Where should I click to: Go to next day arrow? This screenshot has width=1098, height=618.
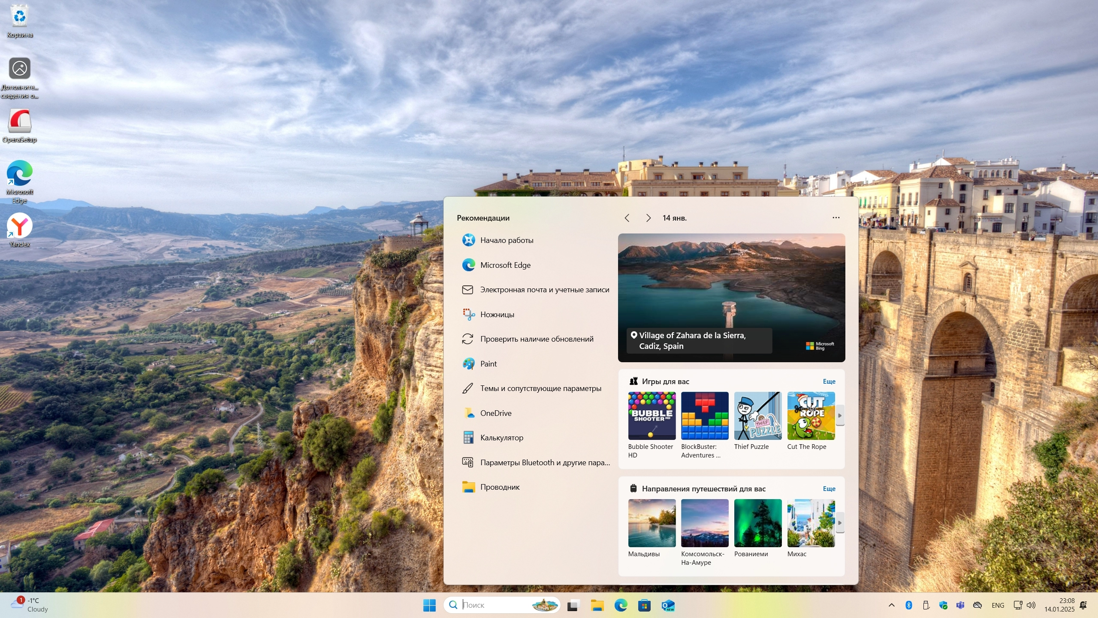pyautogui.click(x=648, y=218)
